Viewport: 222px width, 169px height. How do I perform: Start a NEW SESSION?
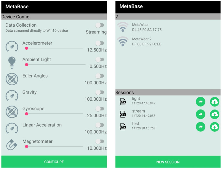click(168, 162)
